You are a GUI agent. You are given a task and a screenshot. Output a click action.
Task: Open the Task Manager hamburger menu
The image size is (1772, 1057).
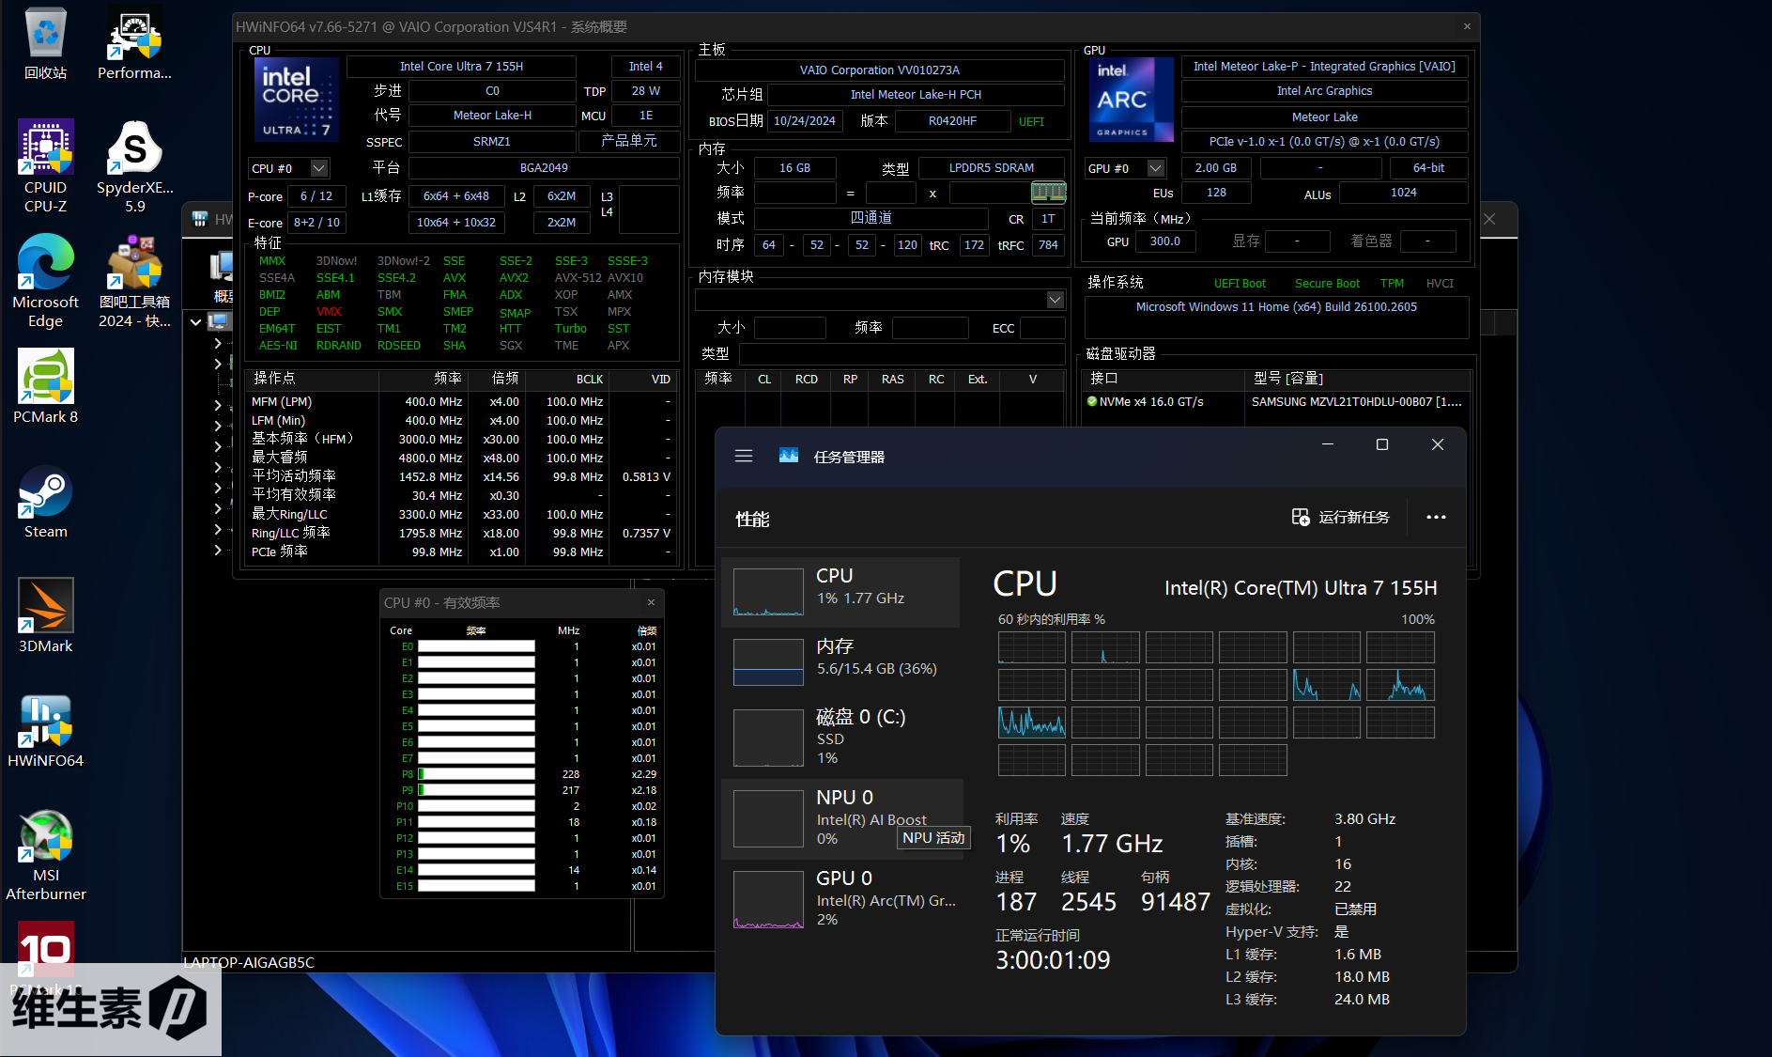(744, 456)
